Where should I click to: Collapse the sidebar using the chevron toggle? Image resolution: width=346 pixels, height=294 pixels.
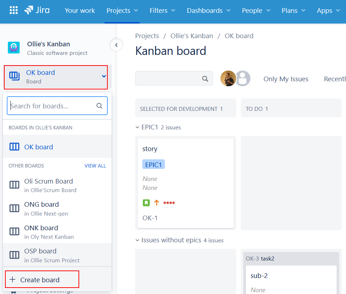click(x=117, y=45)
